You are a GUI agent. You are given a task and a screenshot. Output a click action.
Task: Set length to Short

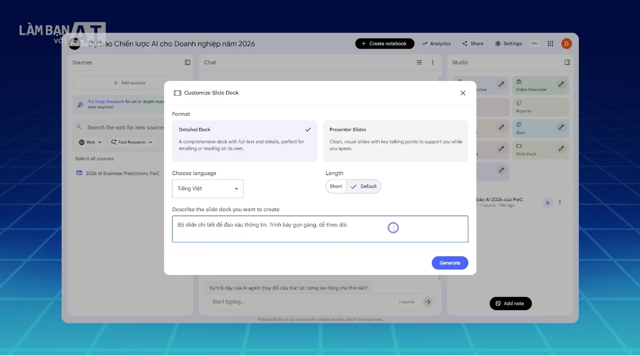tap(336, 186)
